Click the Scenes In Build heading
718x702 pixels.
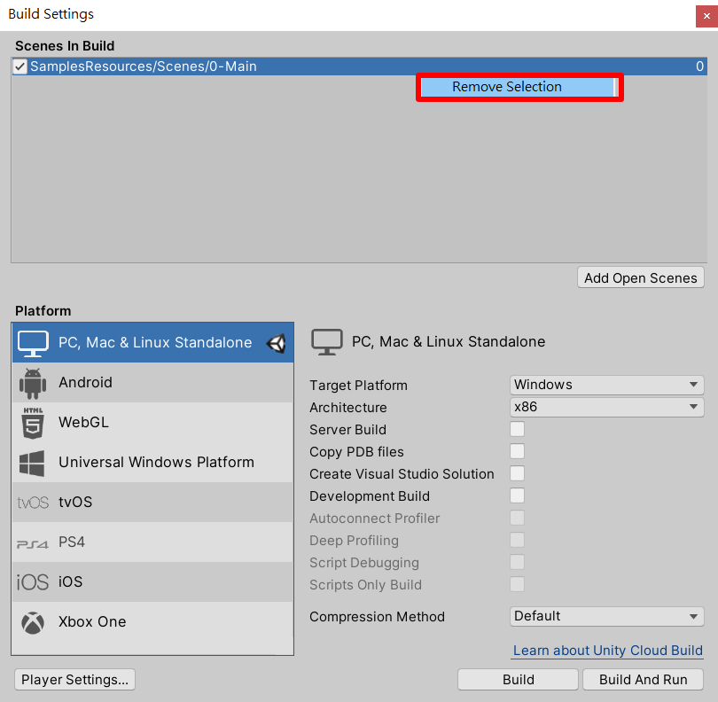click(x=65, y=46)
